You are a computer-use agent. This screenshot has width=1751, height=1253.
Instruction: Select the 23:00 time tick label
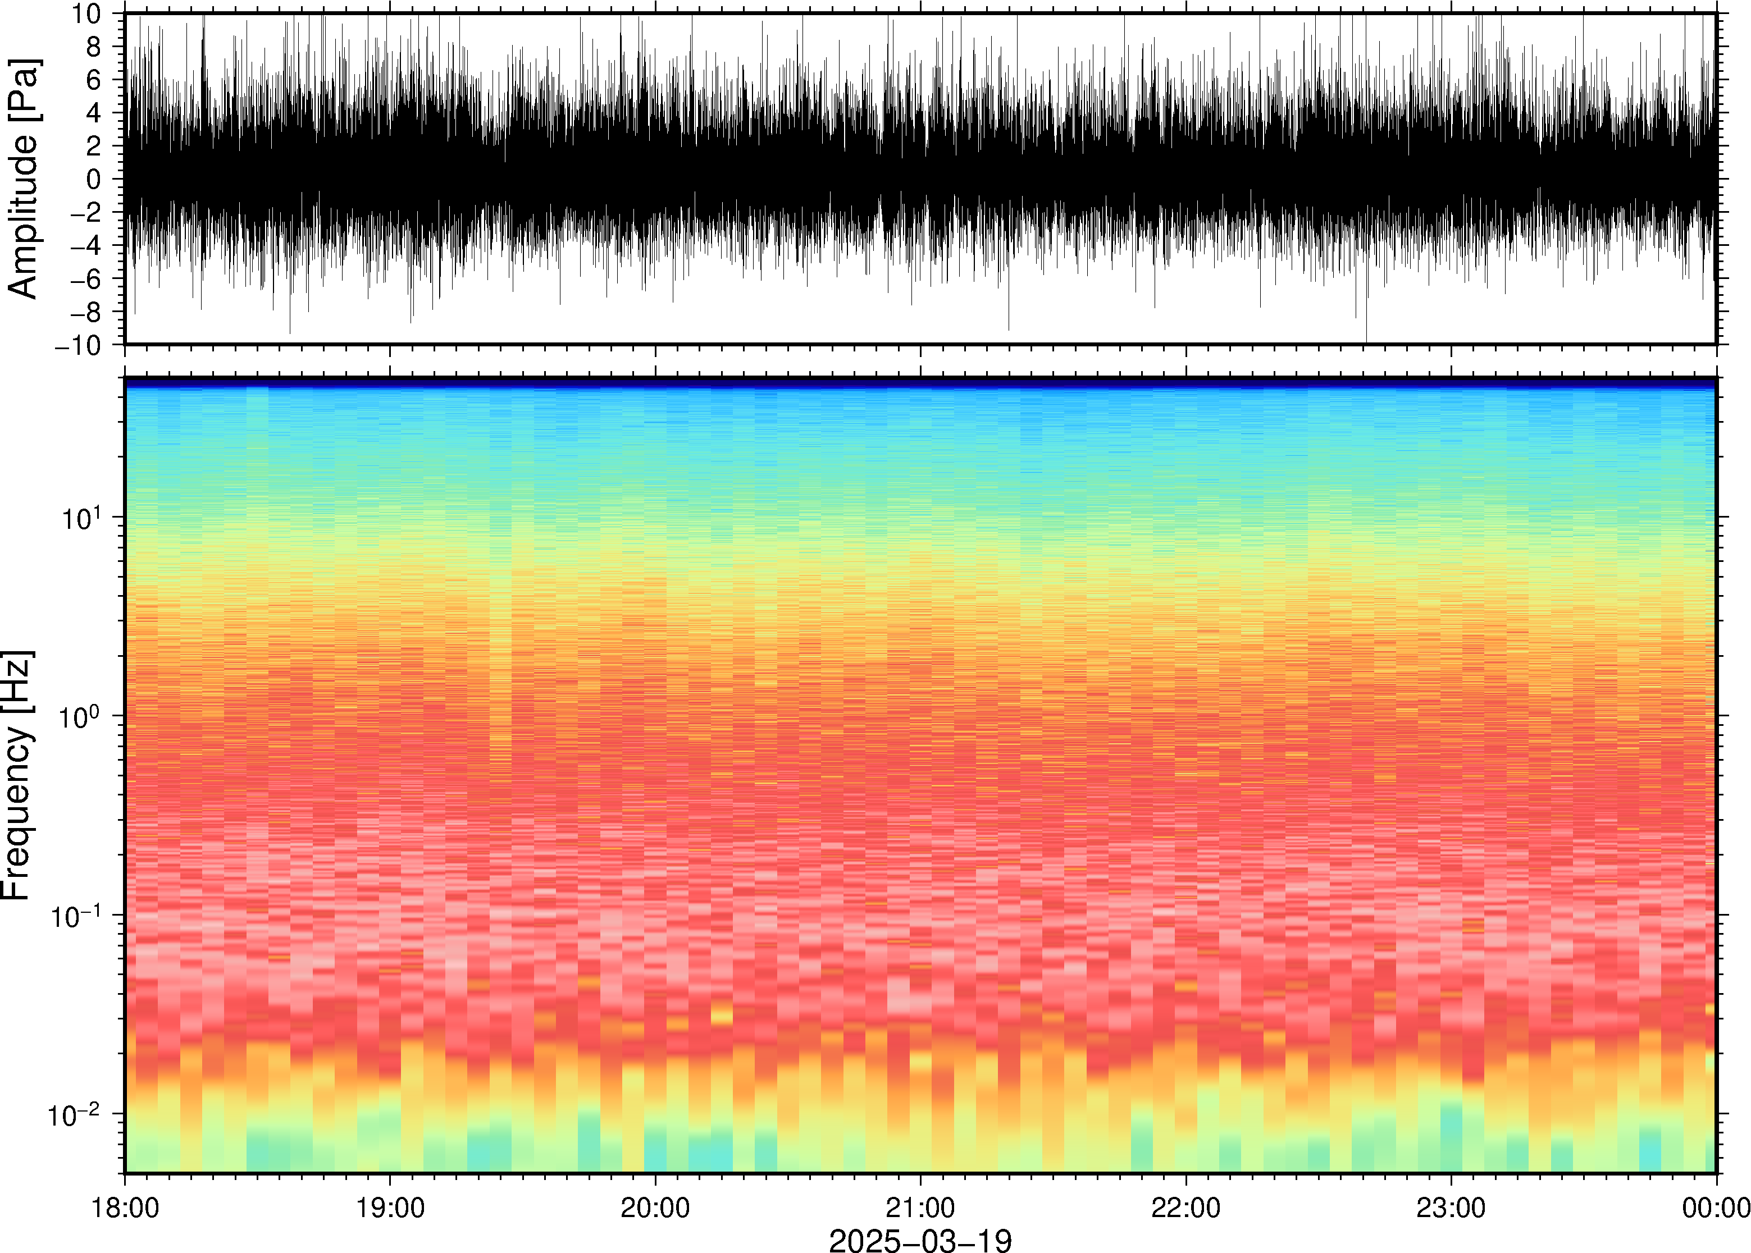[x=1451, y=1208]
